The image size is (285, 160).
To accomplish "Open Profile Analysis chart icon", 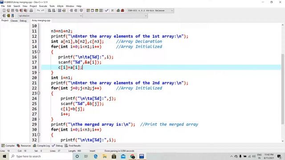I will 118,11.
